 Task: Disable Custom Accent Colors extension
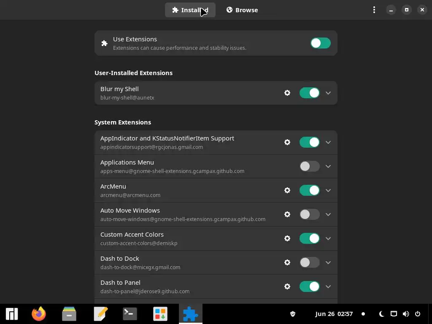pos(309,238)
